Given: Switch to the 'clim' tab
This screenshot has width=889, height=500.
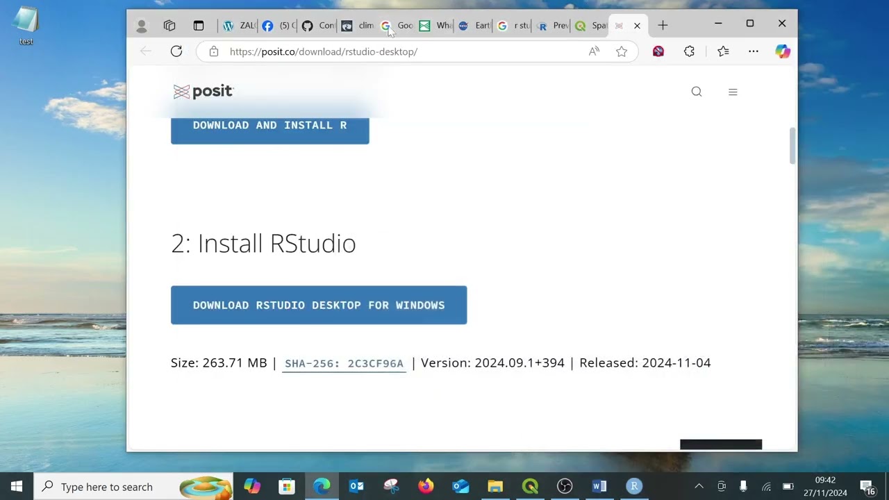Looking at the screenshot, I should (x=357, y=26).
